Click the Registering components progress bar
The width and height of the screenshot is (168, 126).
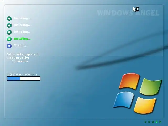[x=23, y=78]
